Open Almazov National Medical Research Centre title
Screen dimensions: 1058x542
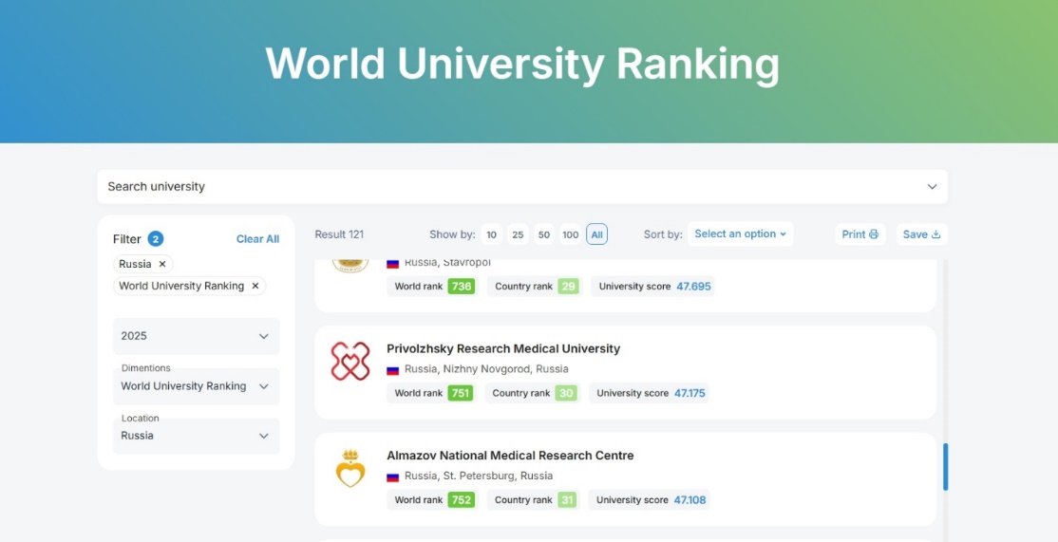(510, 456)
